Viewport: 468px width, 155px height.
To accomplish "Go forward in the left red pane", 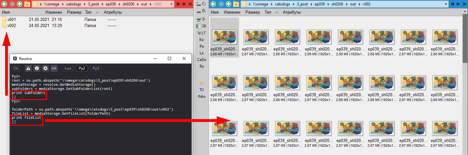I will 12,4.
